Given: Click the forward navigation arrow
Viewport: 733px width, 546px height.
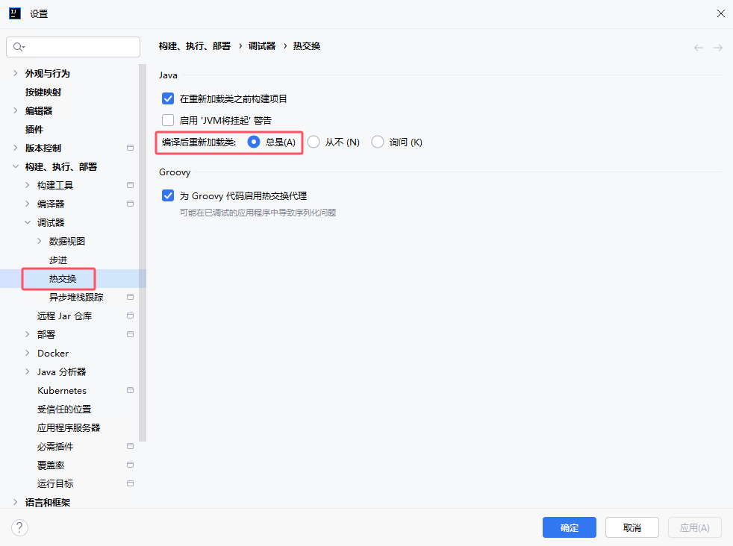Looking at the screenshot, I should 717,46.
